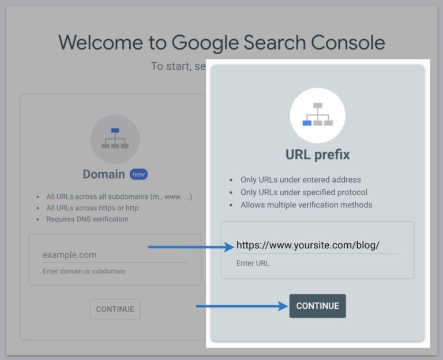Click 'Only URLs under entered address' bullet
Image resolution: width=443 pixels, height=360 pixels.
pyautogui.click(x=301, y=180)
